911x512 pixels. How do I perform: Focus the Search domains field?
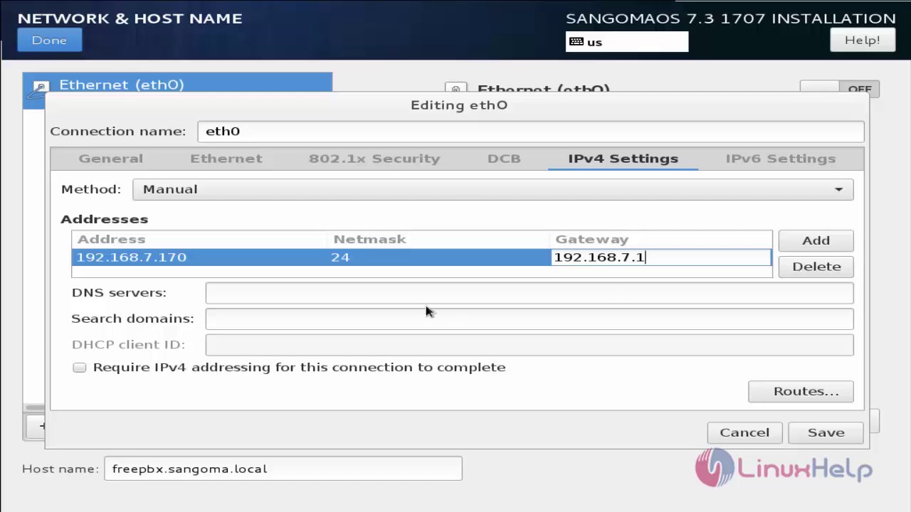pyautogui.click(x=529, y=319)
